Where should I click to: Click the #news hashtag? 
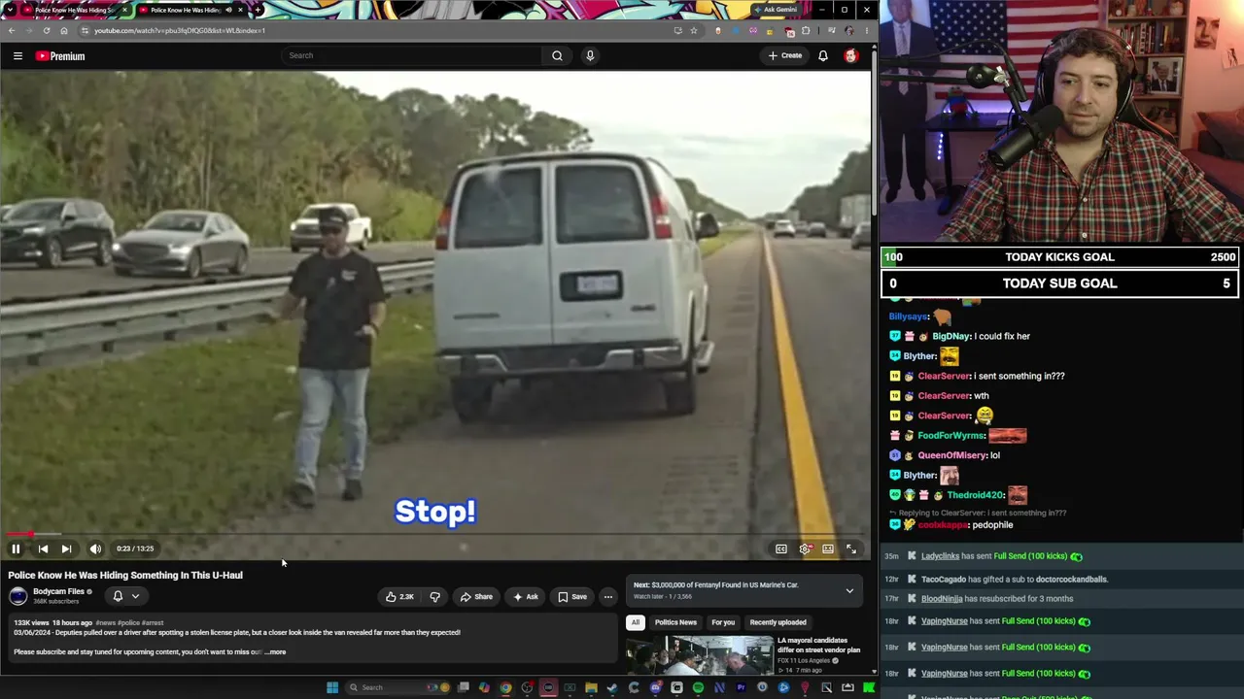click(106, 623)
